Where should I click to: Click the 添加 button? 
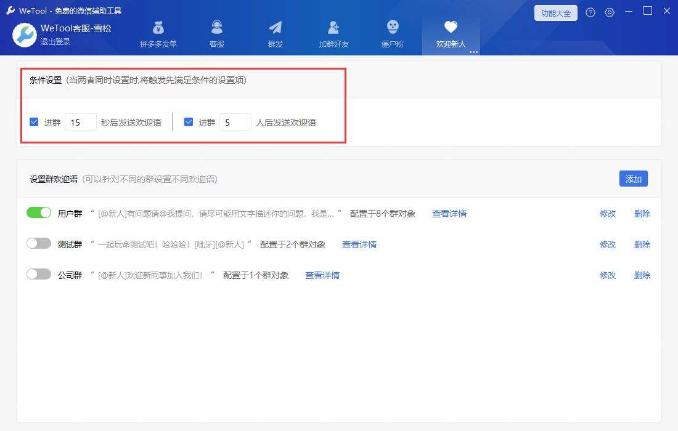(x=634, y=179)
